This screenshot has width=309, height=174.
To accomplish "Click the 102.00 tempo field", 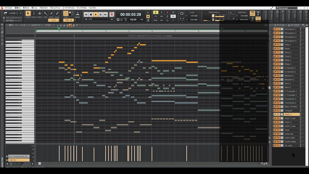I will coord(133,19).
